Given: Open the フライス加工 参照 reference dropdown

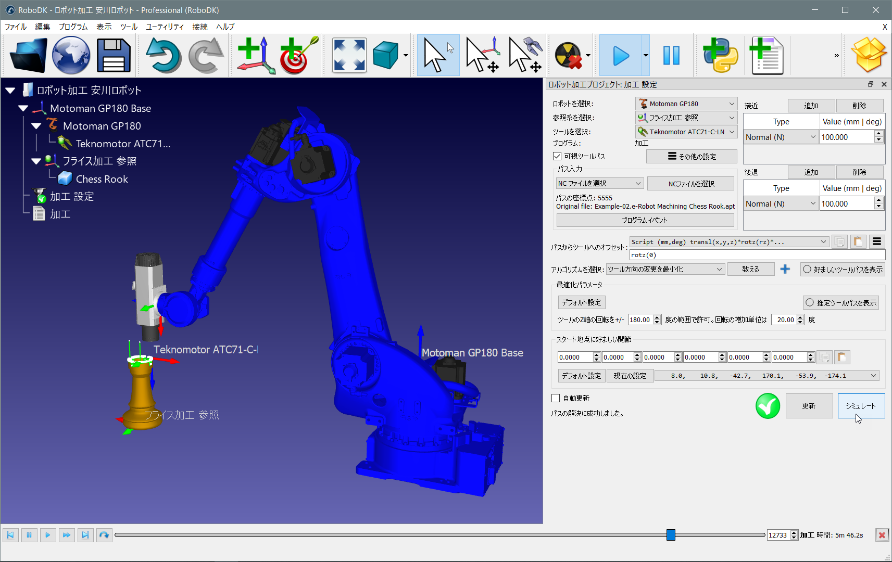Looking at the screenshot, I should (687, 118).
